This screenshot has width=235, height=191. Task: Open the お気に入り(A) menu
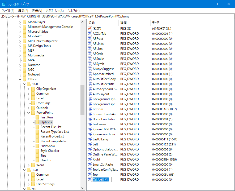coord(55,11)
